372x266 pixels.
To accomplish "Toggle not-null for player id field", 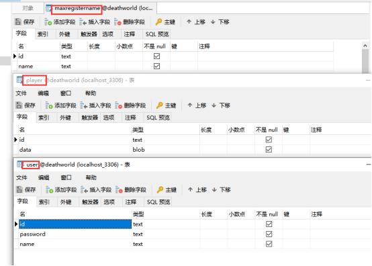I will click(269, 140).
